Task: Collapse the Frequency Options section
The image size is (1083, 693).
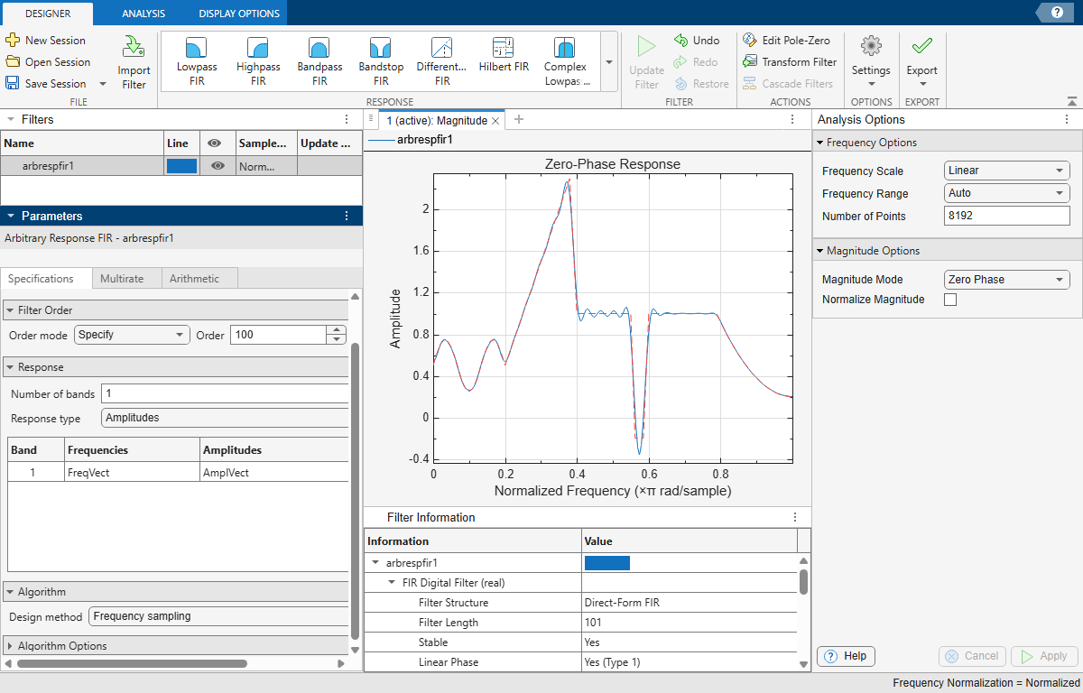Action: click(819, 143)
